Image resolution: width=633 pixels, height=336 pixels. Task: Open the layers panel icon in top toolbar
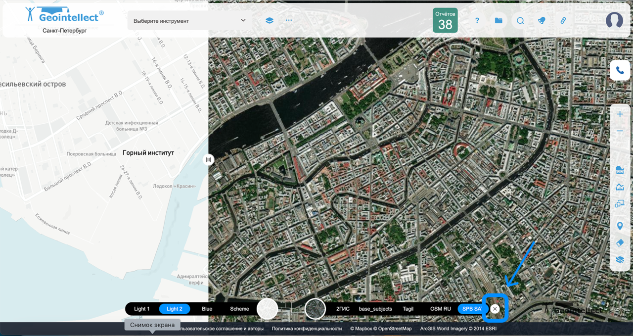[269, 21]
